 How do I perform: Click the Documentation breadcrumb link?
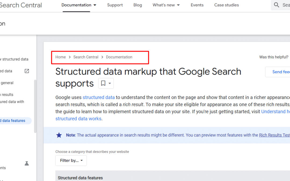119,57
